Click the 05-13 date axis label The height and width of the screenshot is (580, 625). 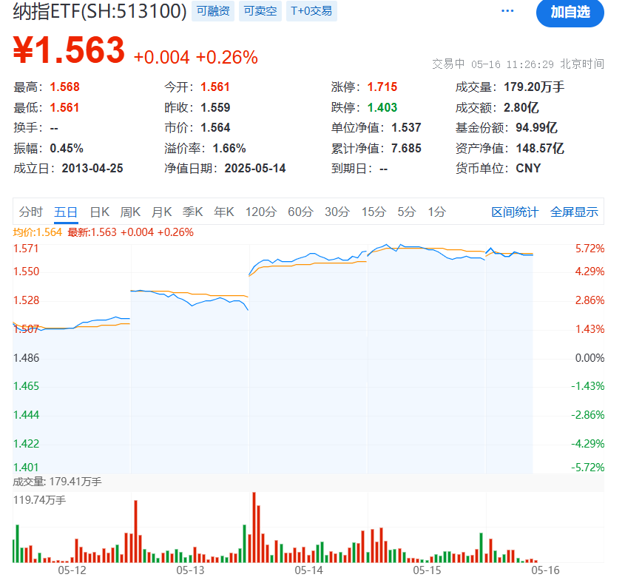point(190,570)
